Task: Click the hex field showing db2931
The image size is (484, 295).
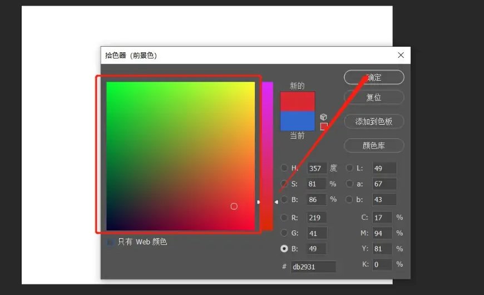Action: tap(313, 267)
